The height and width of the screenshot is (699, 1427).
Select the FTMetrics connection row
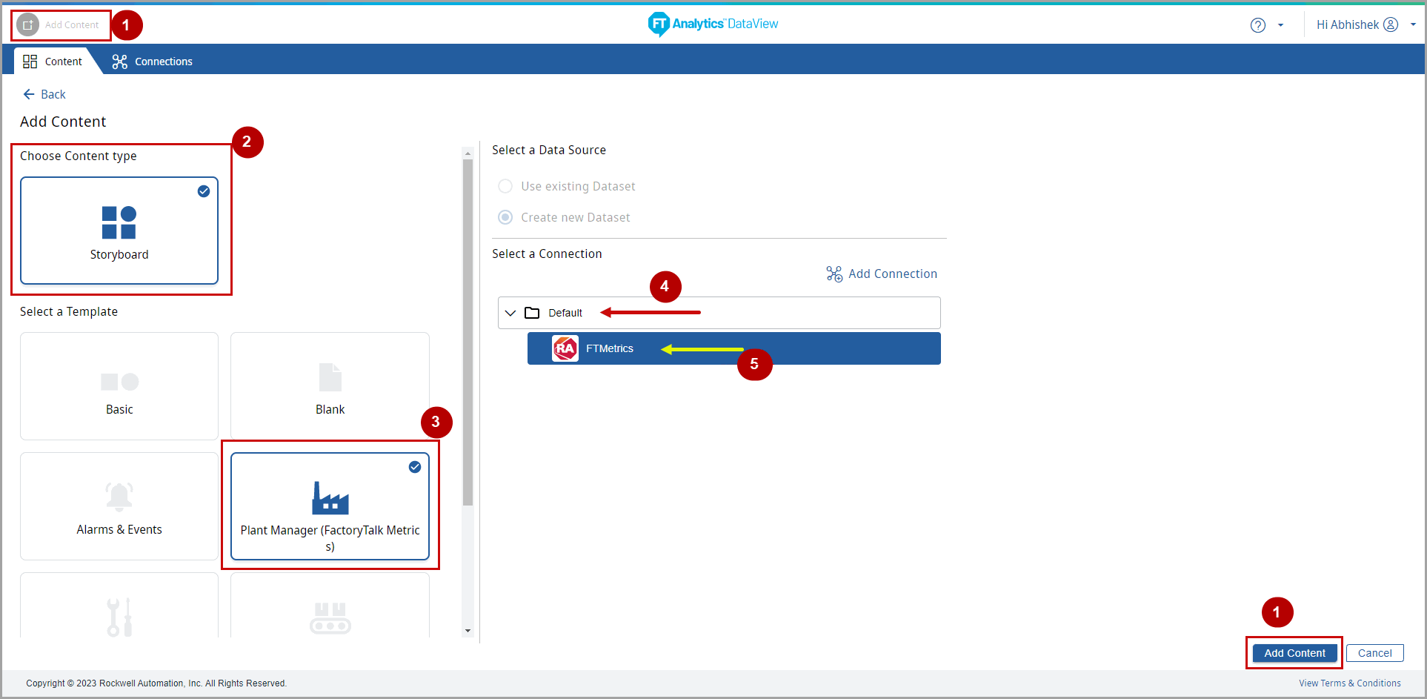pyautogui.click(x=734, y=348)
